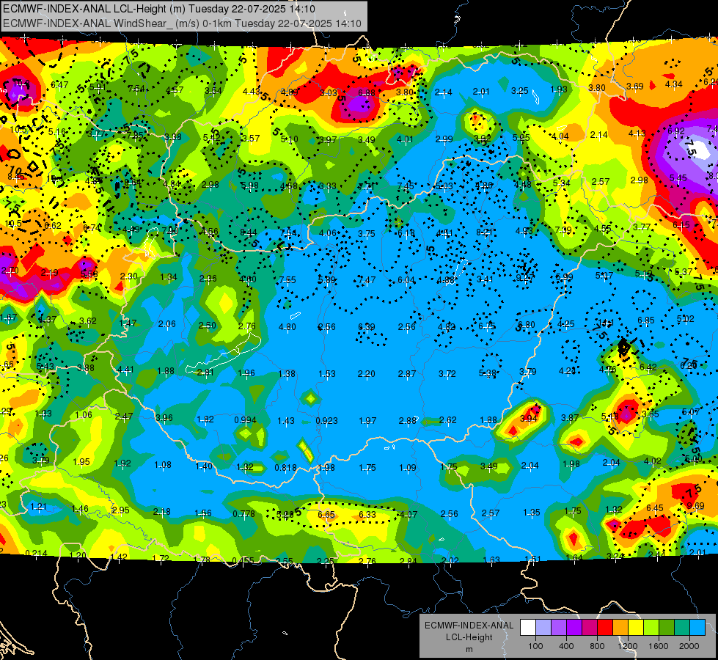Pick the vivid violet legend swatch
The height and width of the screenshot is (660, 718).
(574, 628)
